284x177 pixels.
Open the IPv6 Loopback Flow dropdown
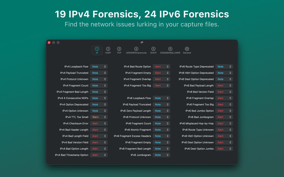tap(161, 98)
